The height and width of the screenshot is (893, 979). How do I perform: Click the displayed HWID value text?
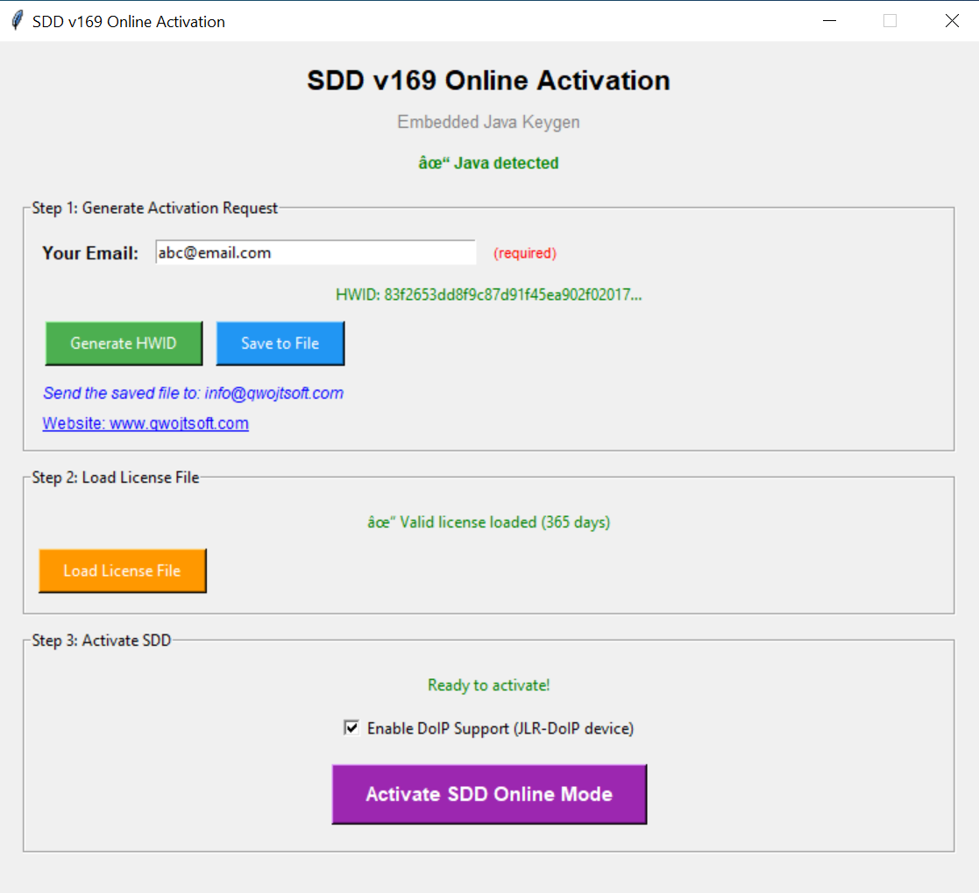tap(488, 294)
